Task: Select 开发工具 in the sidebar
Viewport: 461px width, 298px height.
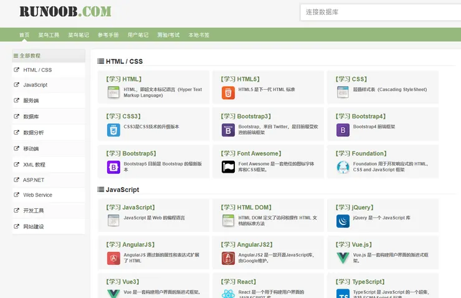Action: (49, 211)
